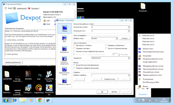173x105 pixels.
Task: Select the Pano2QTVR Droplet shortcut
Action: coord(49,76)
